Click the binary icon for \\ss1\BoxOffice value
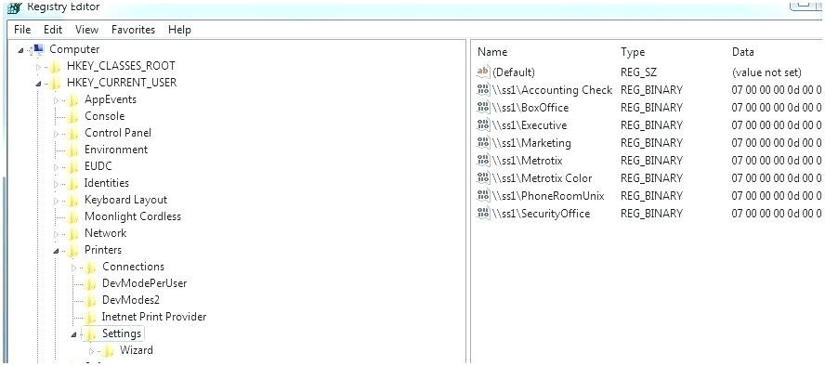 coord(482,107)
